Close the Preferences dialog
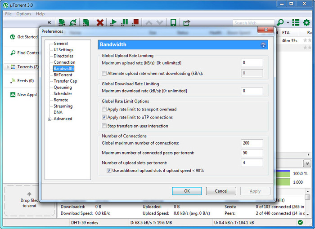Image resolution: width=315 pixels, height=229 pixels. [x=265, y=30]
